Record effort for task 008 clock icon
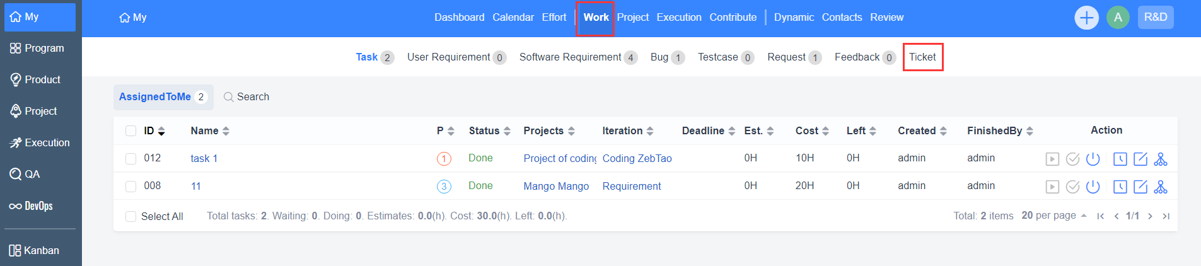Screen dimensions: 1201x266 tap(1120, 187)
